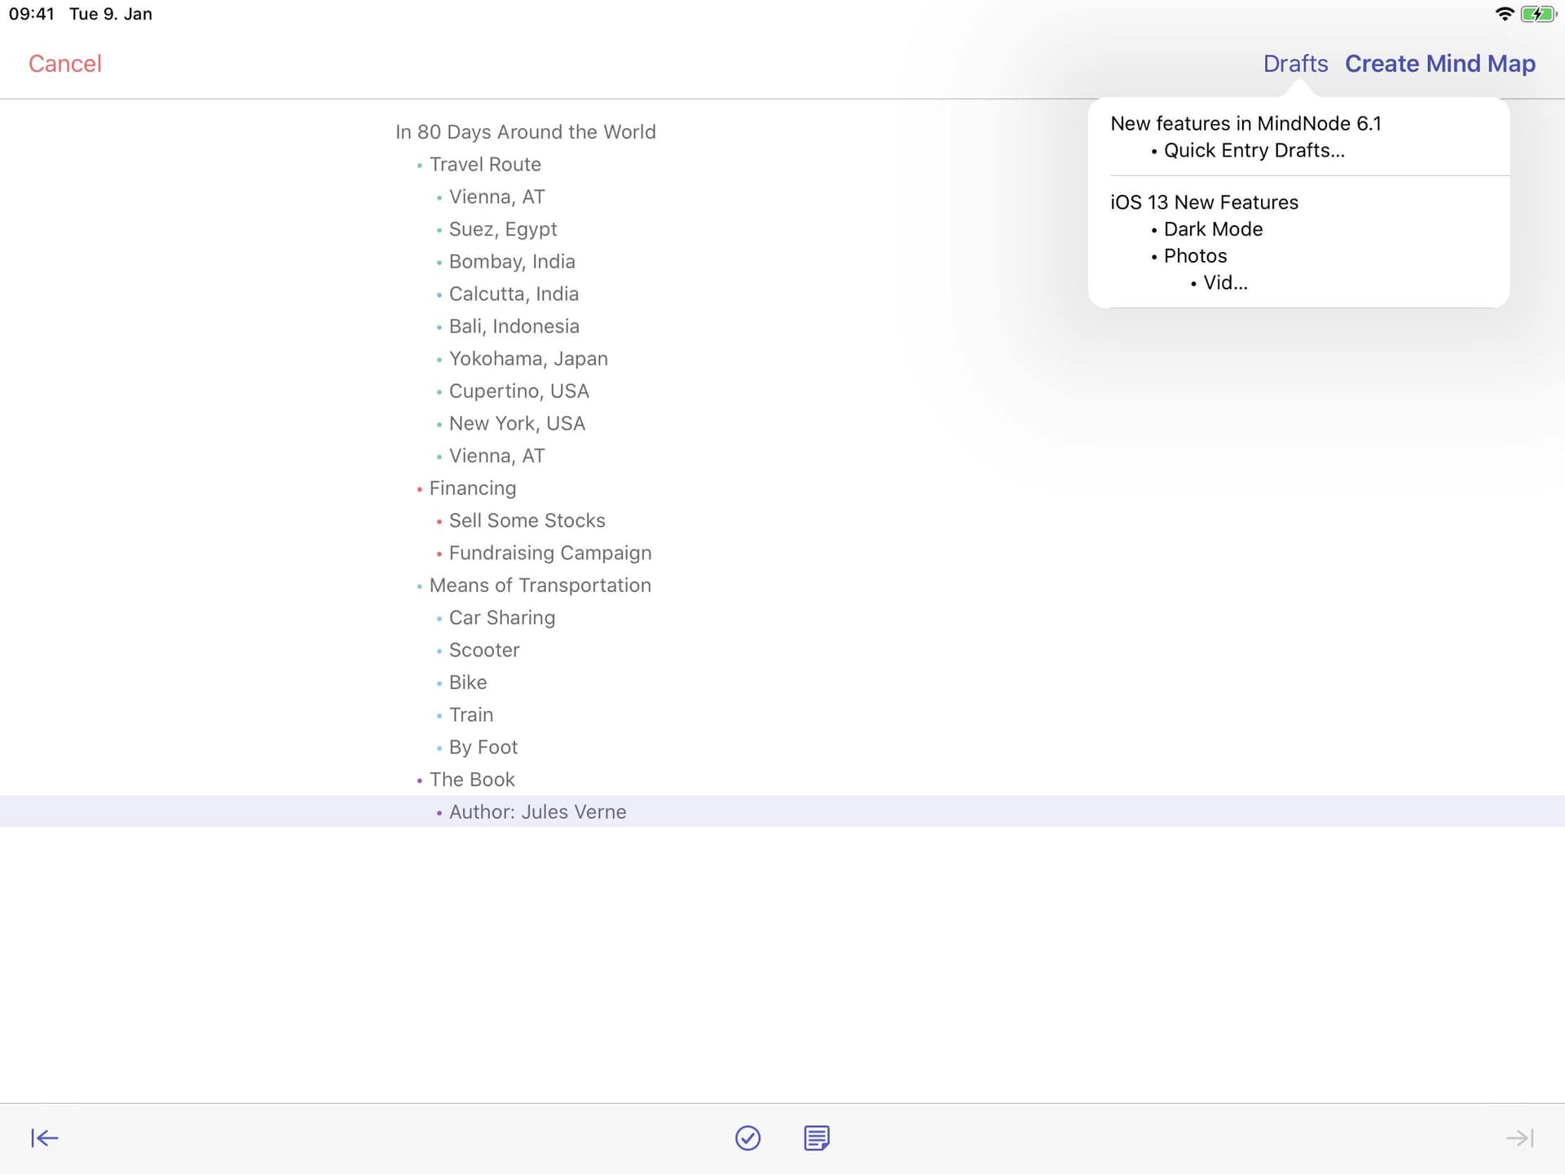
Task: Create Mind Map from the outline
Action: (1439, 64)
